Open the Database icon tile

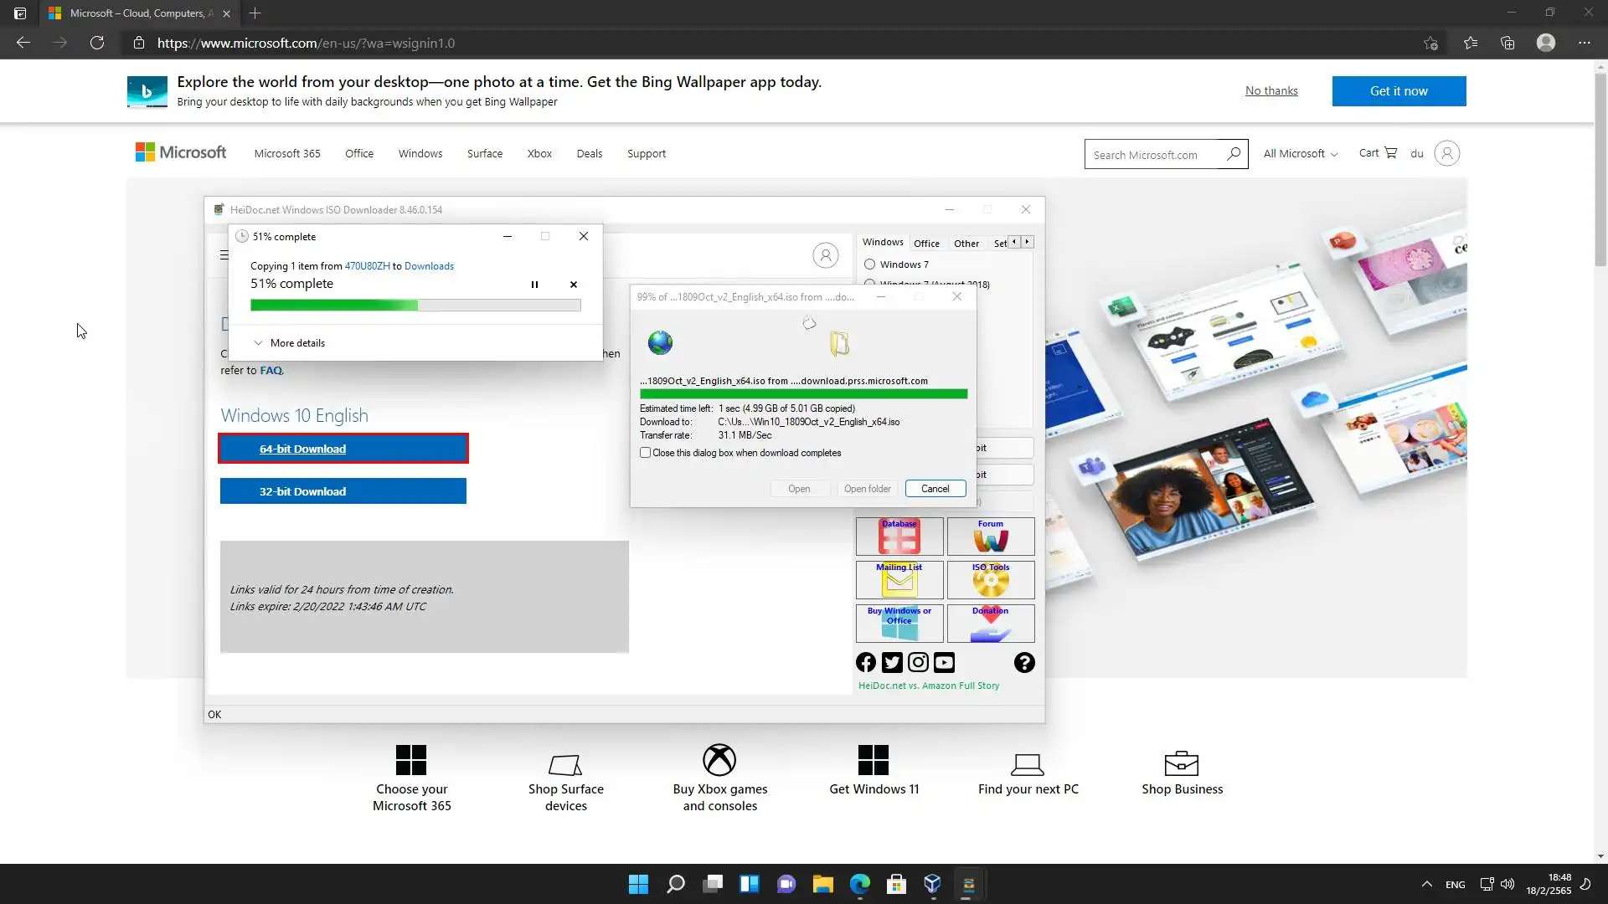899,537
